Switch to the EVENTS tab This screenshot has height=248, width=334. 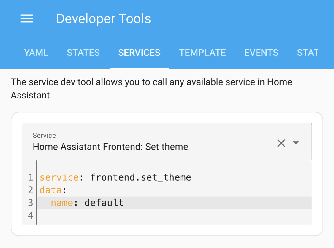[x=261, y=53]
